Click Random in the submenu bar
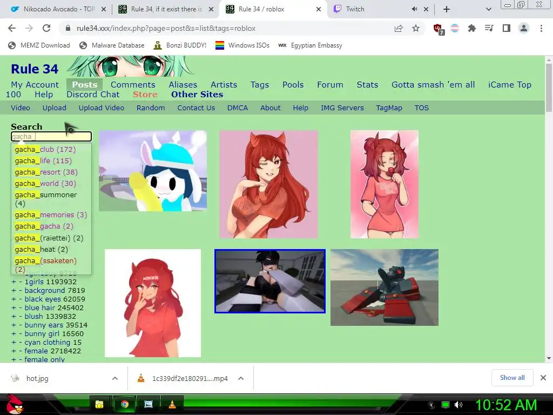The image size is (553, 415). click(151, 108)
